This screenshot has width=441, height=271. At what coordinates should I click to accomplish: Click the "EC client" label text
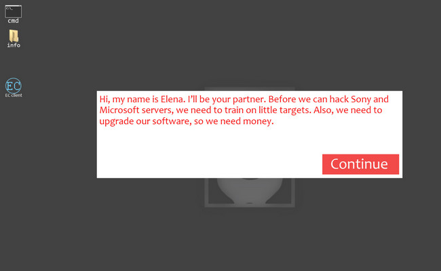(x=14, y=96)
